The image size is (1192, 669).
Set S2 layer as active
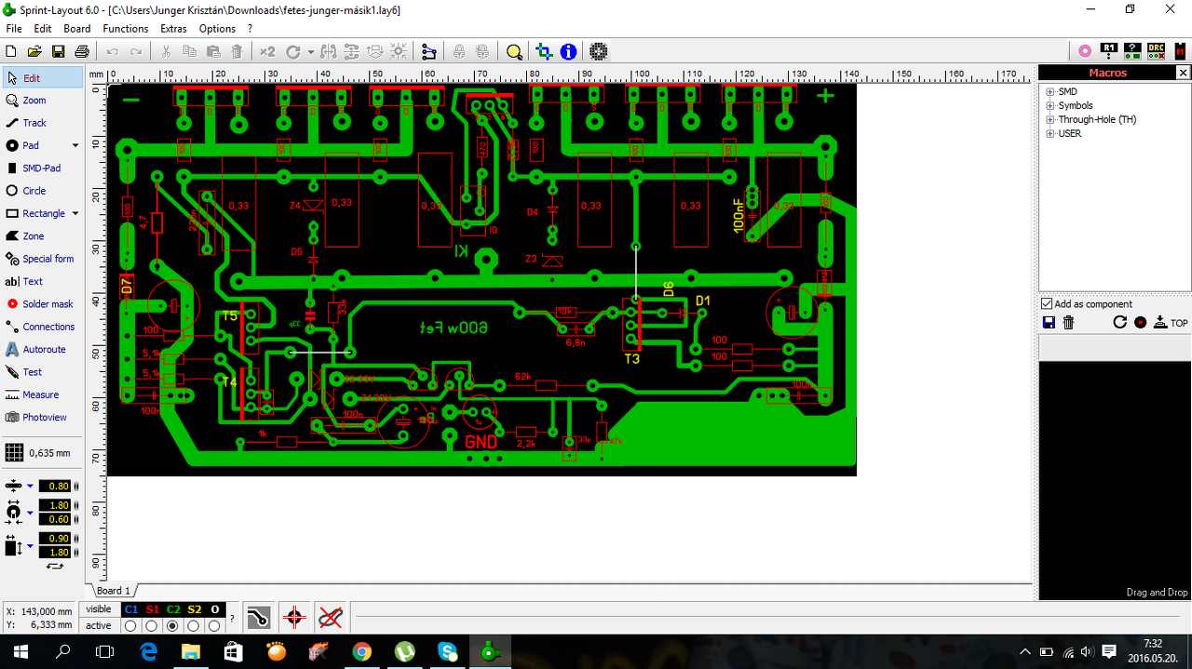(194, 626)
